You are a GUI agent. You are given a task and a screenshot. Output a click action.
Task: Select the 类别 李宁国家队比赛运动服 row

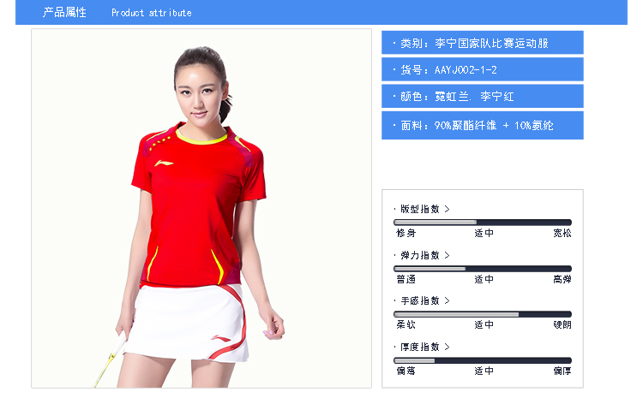pyautogui.click(x=482, y=43)
